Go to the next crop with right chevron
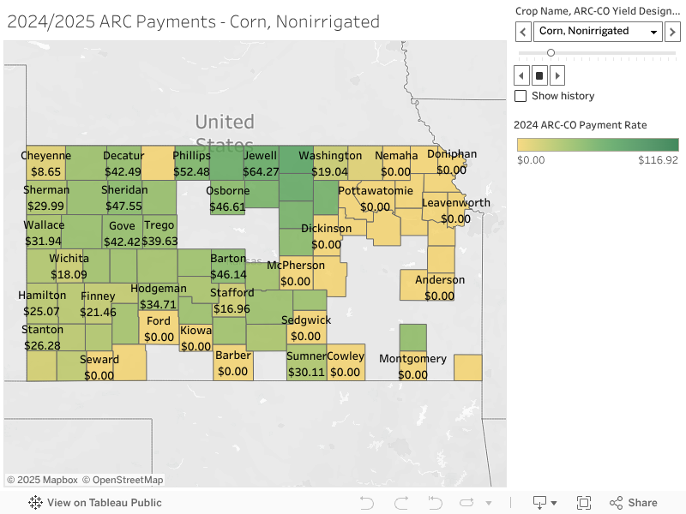The height and width of the screenshot is (514, 686). 672,32
